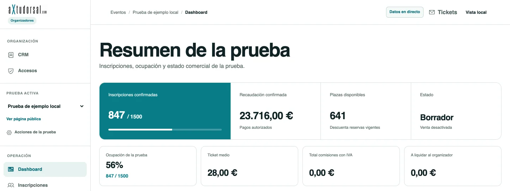Click the 23.716,00 € revenue value
Viewport: 510px width, 191px height.
point(266,116)
